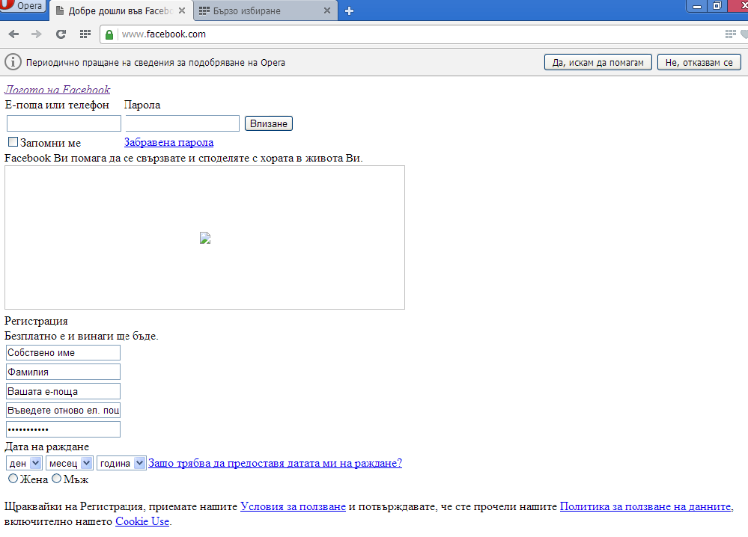Image resolution: width=748 pixels, height=537 pixels.
Task: Select the Жена radio button
Action: click(13, 479)
